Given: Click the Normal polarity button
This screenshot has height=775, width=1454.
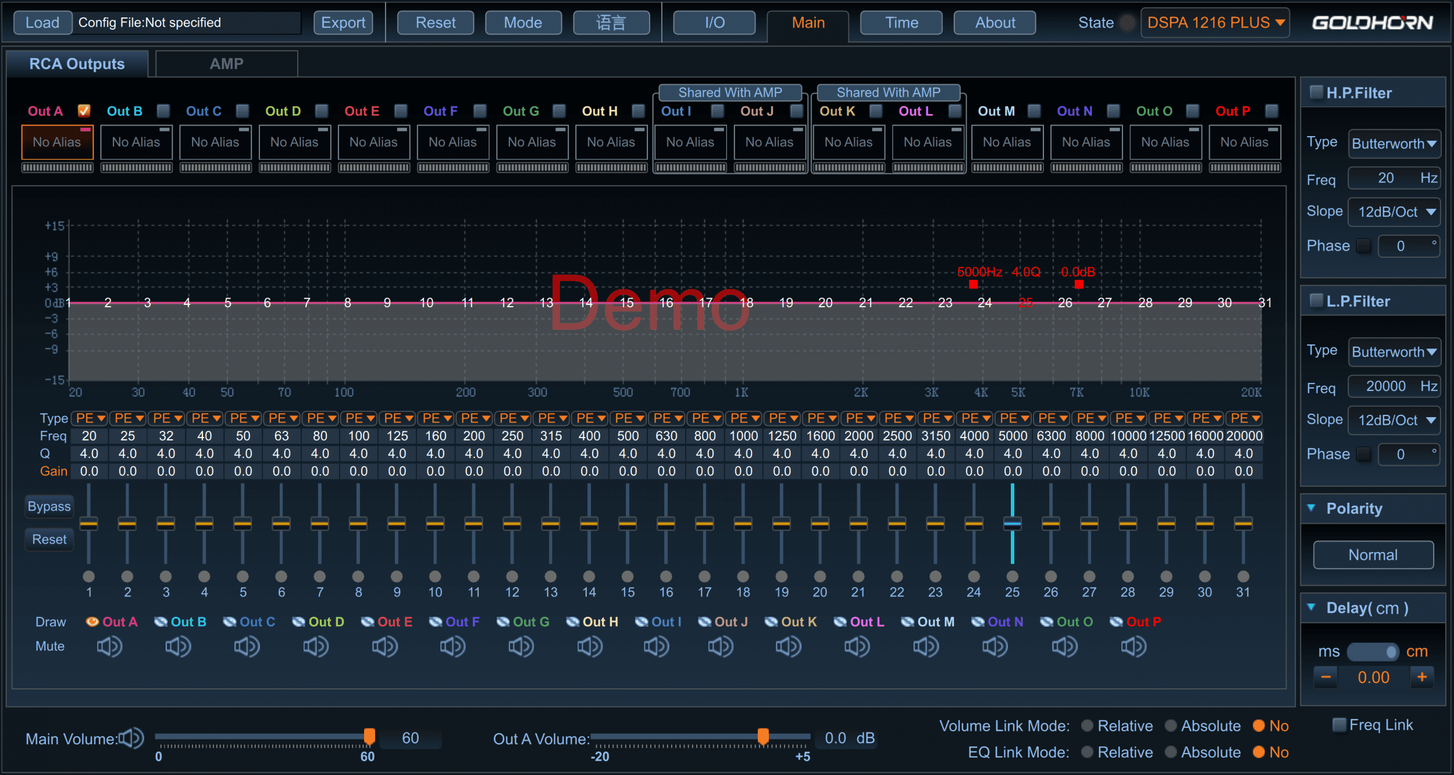Looking at the screenshot, I should pos(1373,554).
